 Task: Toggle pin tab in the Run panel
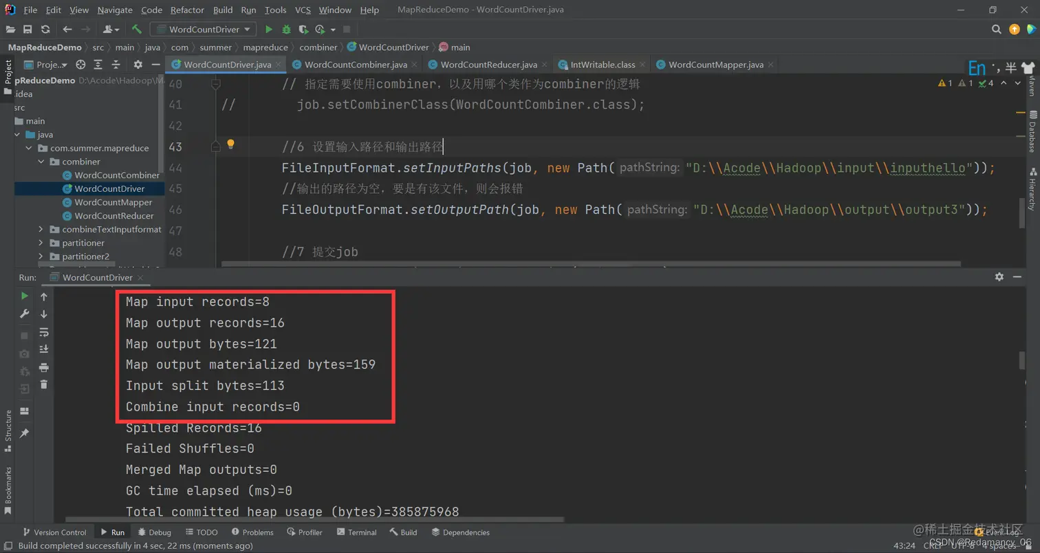coord(24,433)
